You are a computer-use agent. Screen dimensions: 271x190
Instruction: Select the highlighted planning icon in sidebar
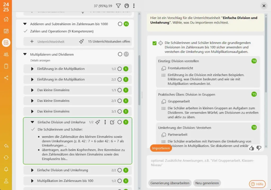coord(6,43)
